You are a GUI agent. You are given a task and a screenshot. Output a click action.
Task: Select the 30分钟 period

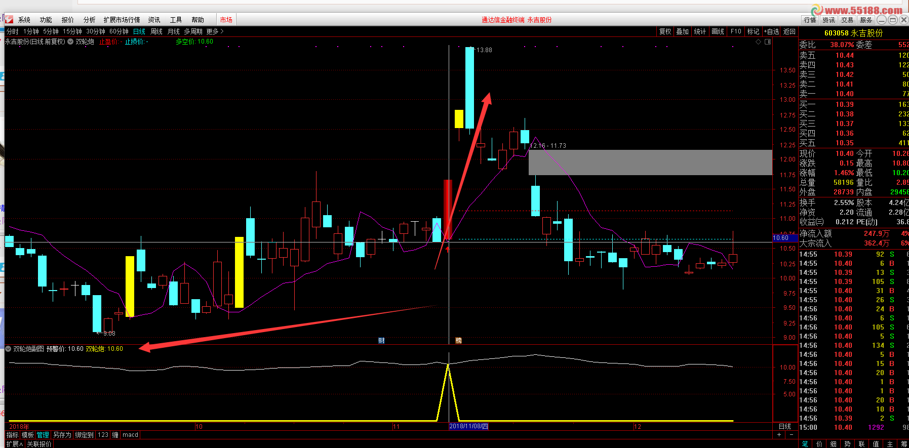pyautogui.click(x=96, y=31)
